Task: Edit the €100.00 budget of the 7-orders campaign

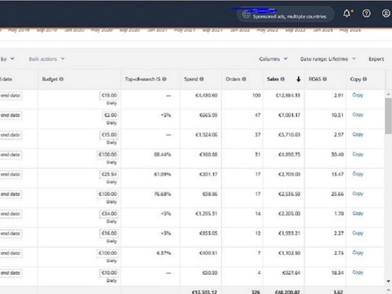Action: (x=108, y=253)
